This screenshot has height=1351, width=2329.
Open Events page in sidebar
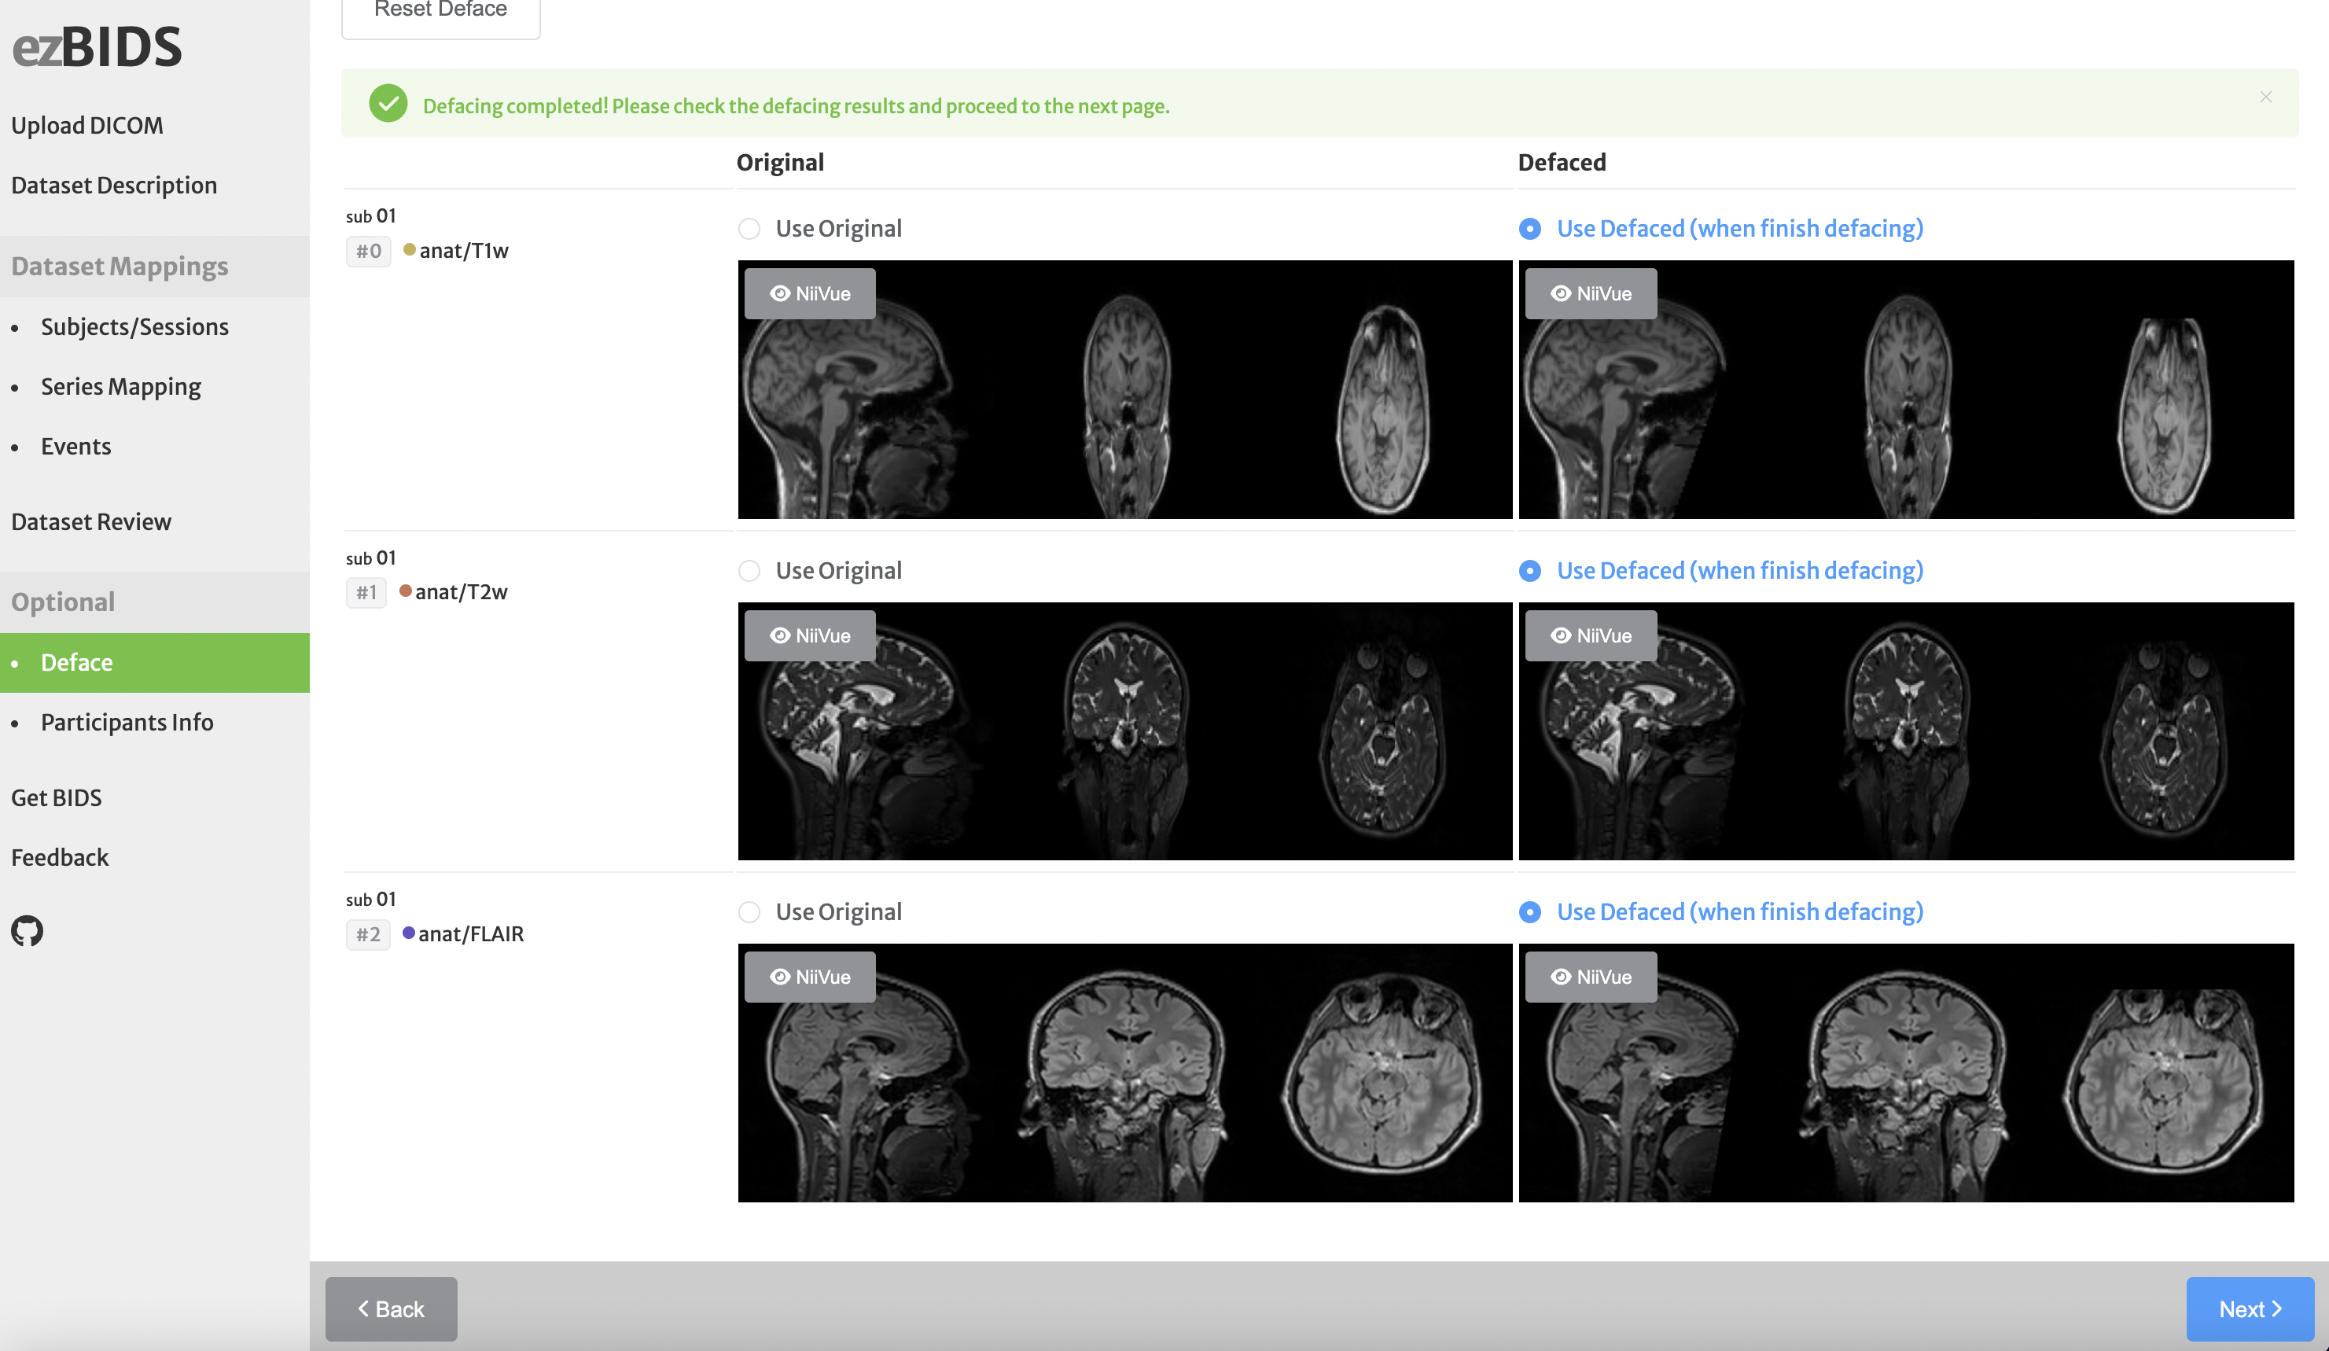pos(75,447)
